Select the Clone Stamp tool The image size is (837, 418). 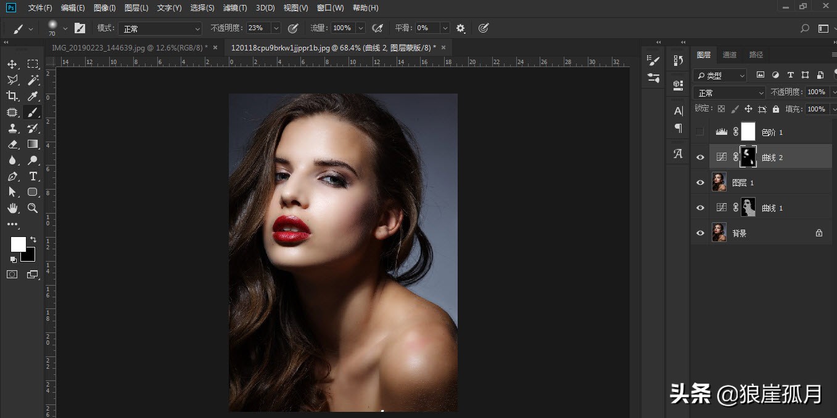click(12, 128)
